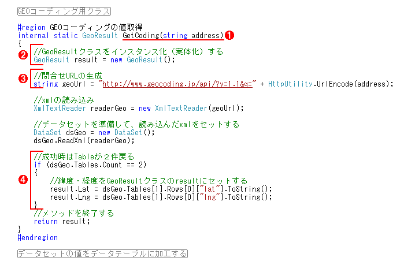Click the comment '//GeoResultクラスをインスタンス化（実体化）する'
Image resolution: width=415 pixels, height=265 pixels.
[x=128, y=51]
